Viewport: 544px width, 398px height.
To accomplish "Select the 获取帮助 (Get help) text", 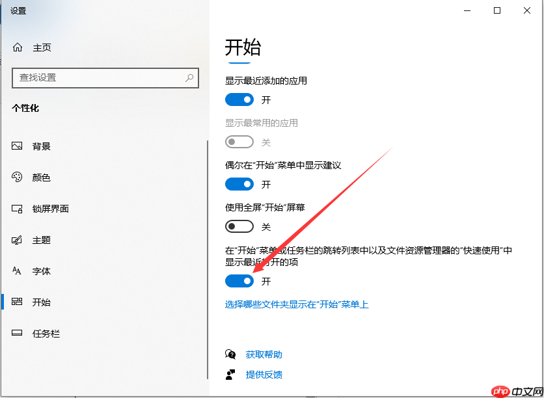I will (x=263, y=354).
